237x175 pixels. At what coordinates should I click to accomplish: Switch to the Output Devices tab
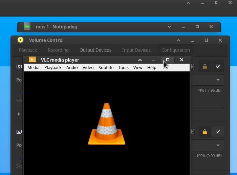point(95,50)
